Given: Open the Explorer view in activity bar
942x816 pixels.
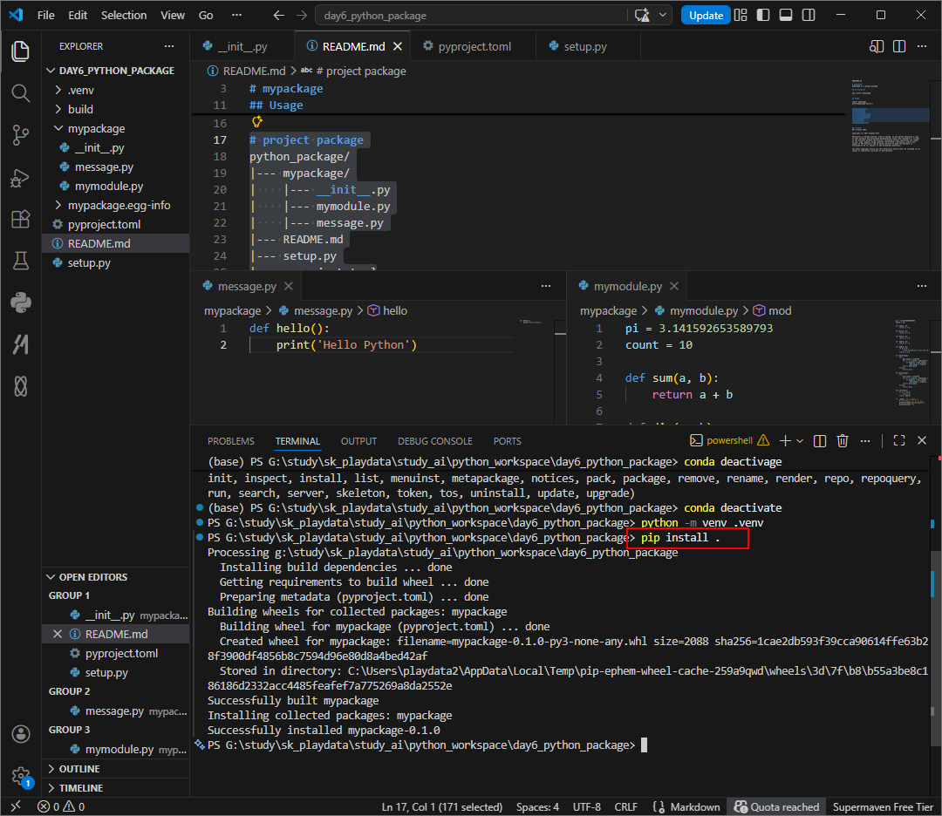Looking at the screenshot, I should click(x=20, y=51).
